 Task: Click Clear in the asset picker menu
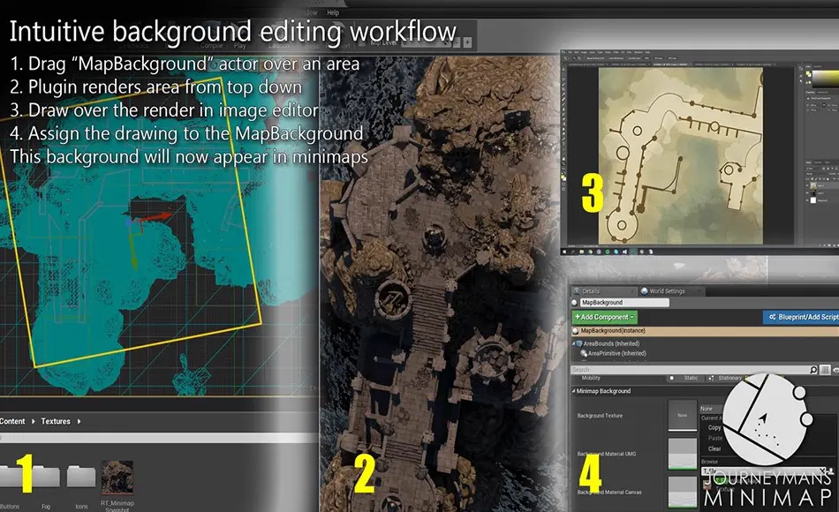point(714,448)
